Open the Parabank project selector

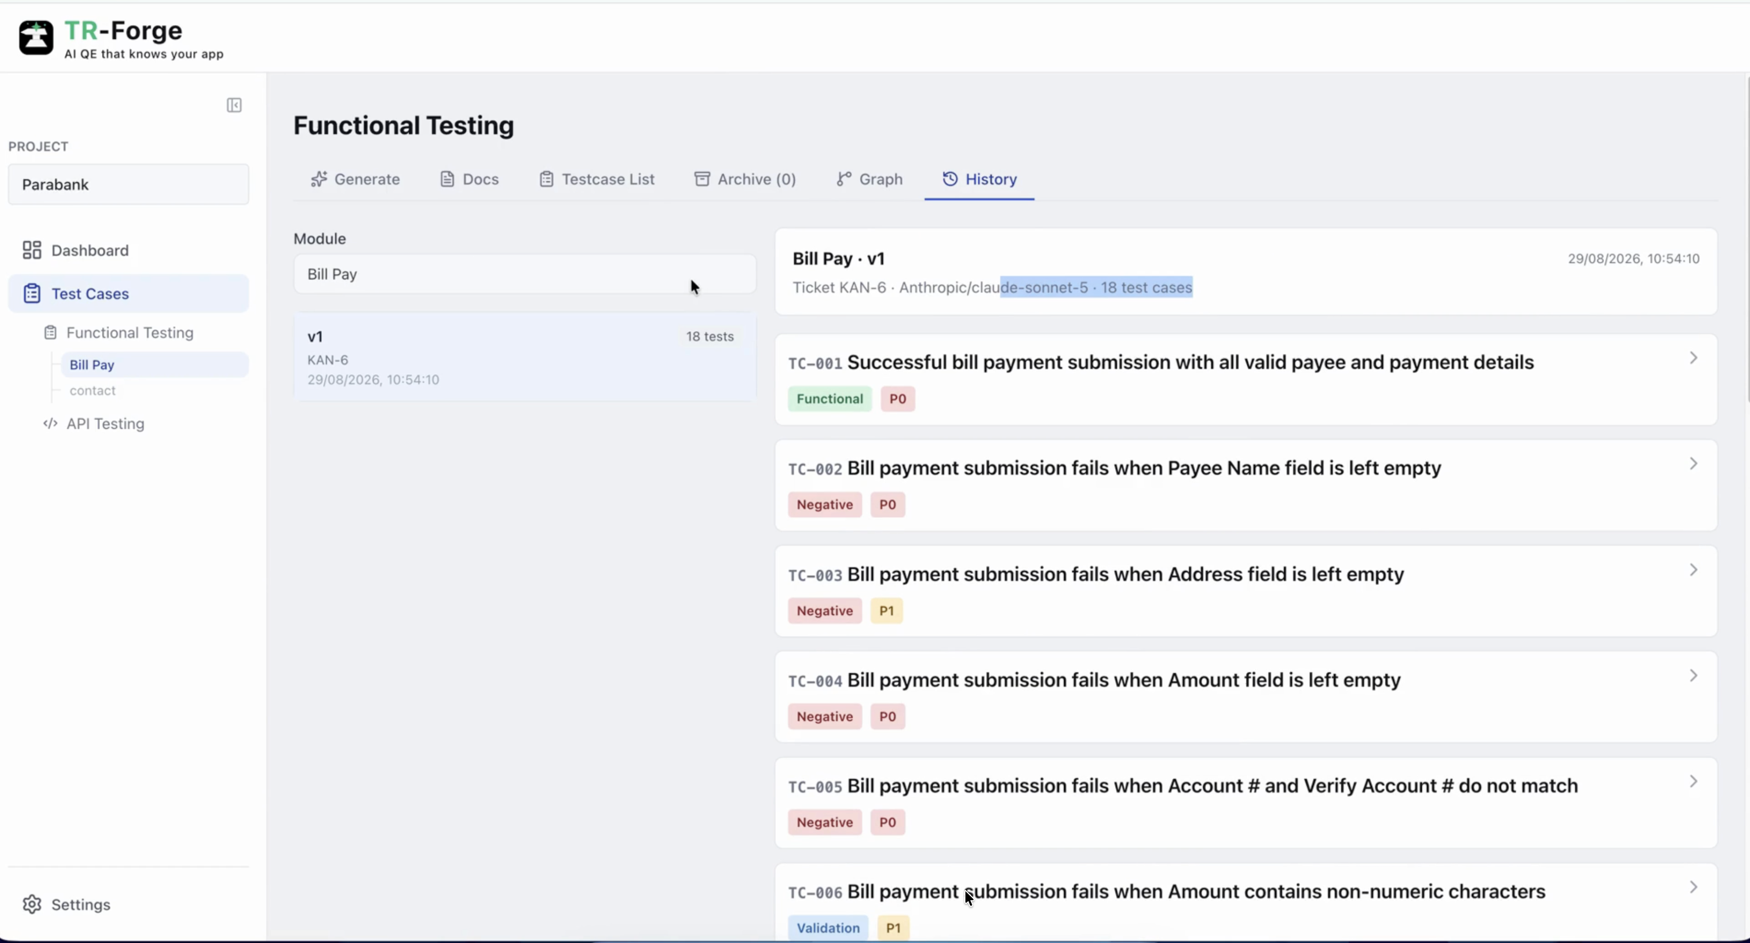(x=128, y=184)
